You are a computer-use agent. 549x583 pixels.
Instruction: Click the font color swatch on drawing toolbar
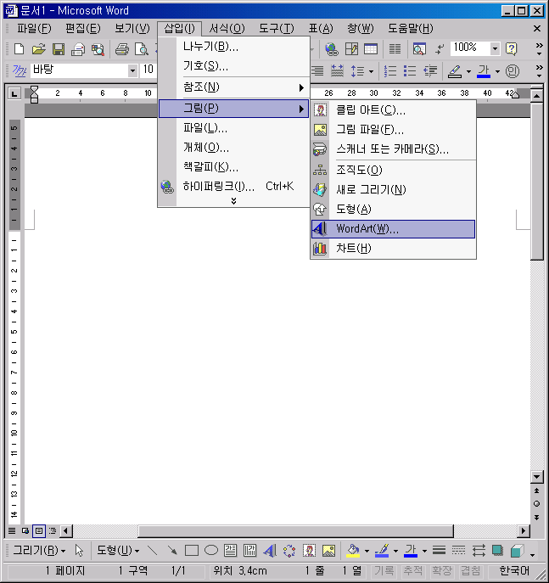click(411, 551)
